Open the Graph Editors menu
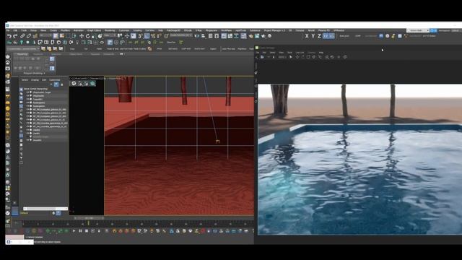 point(94,30)
